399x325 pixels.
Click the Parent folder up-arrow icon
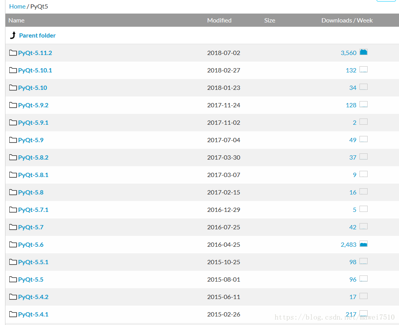coord(13,36)
